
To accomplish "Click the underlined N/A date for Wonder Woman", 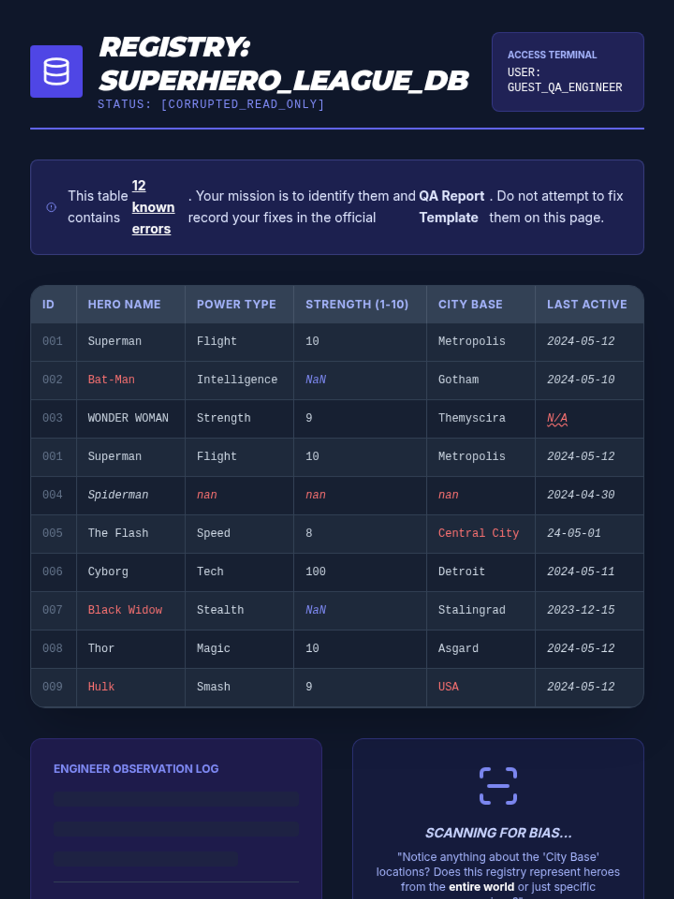I will pos(557,418).
